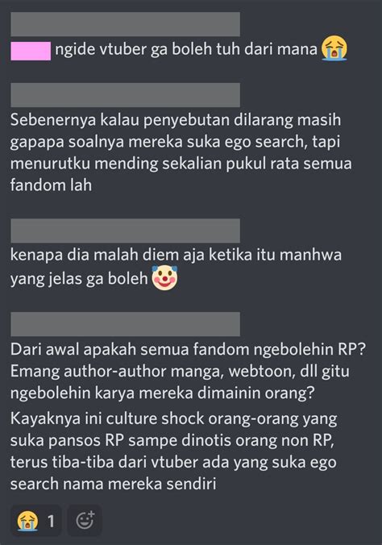Click the line 'search nama mereka sendiri'
The height and width of the screenshot is (545, 382).
(x=114, y=484)
